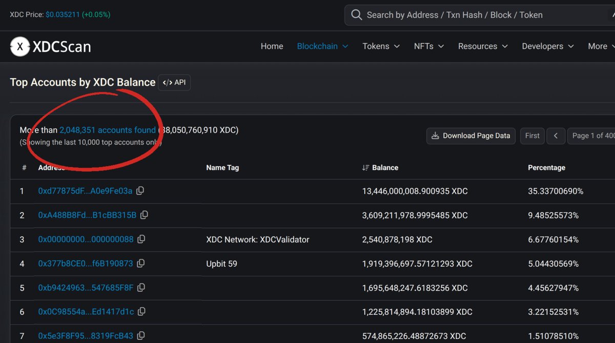Click balance 1,695,648,247.6183256 XDC

[415, 288]
